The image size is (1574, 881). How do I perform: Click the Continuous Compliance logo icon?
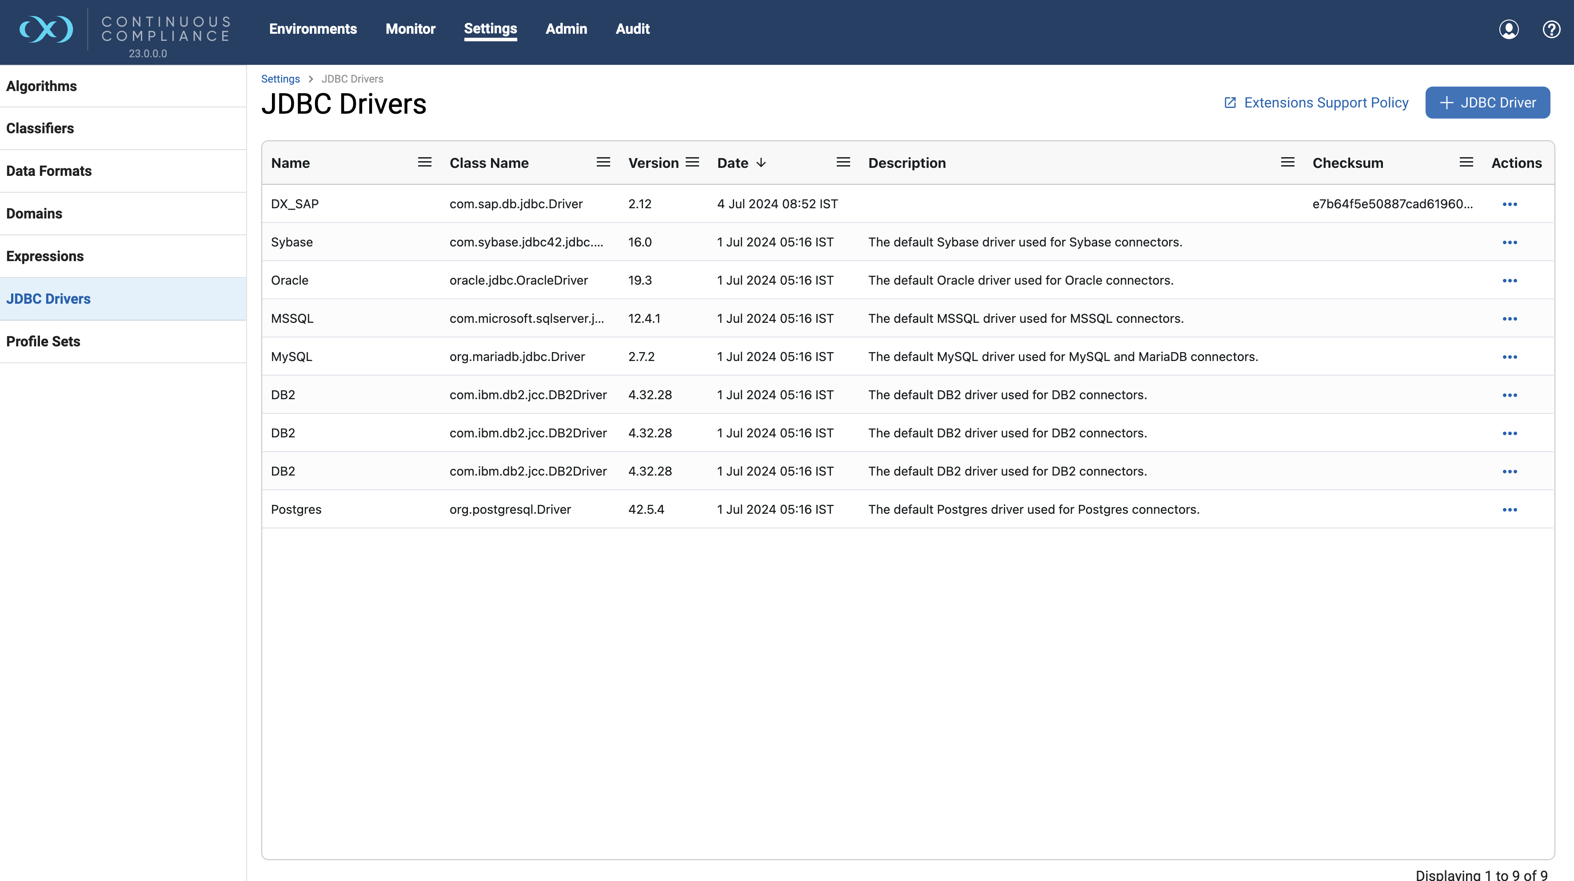tap(46, 29)
